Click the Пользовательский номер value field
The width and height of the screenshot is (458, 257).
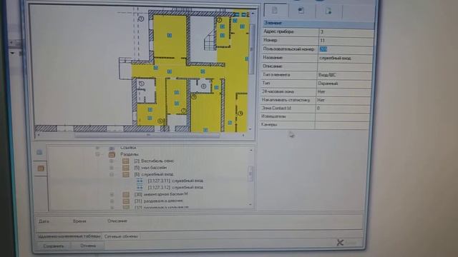(x=345, y=49)
